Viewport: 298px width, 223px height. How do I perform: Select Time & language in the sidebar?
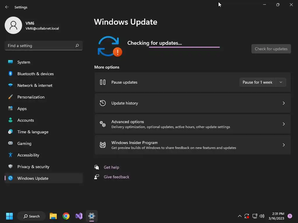44,132
